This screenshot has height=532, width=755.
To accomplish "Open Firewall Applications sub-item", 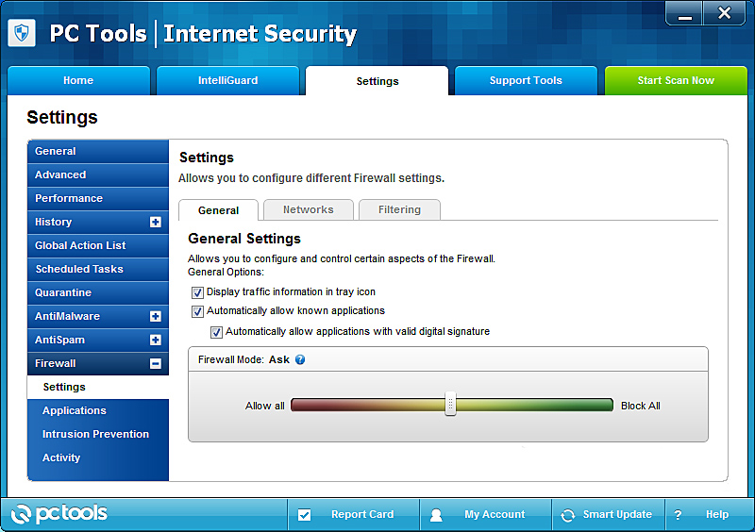I will click(98, 410).
